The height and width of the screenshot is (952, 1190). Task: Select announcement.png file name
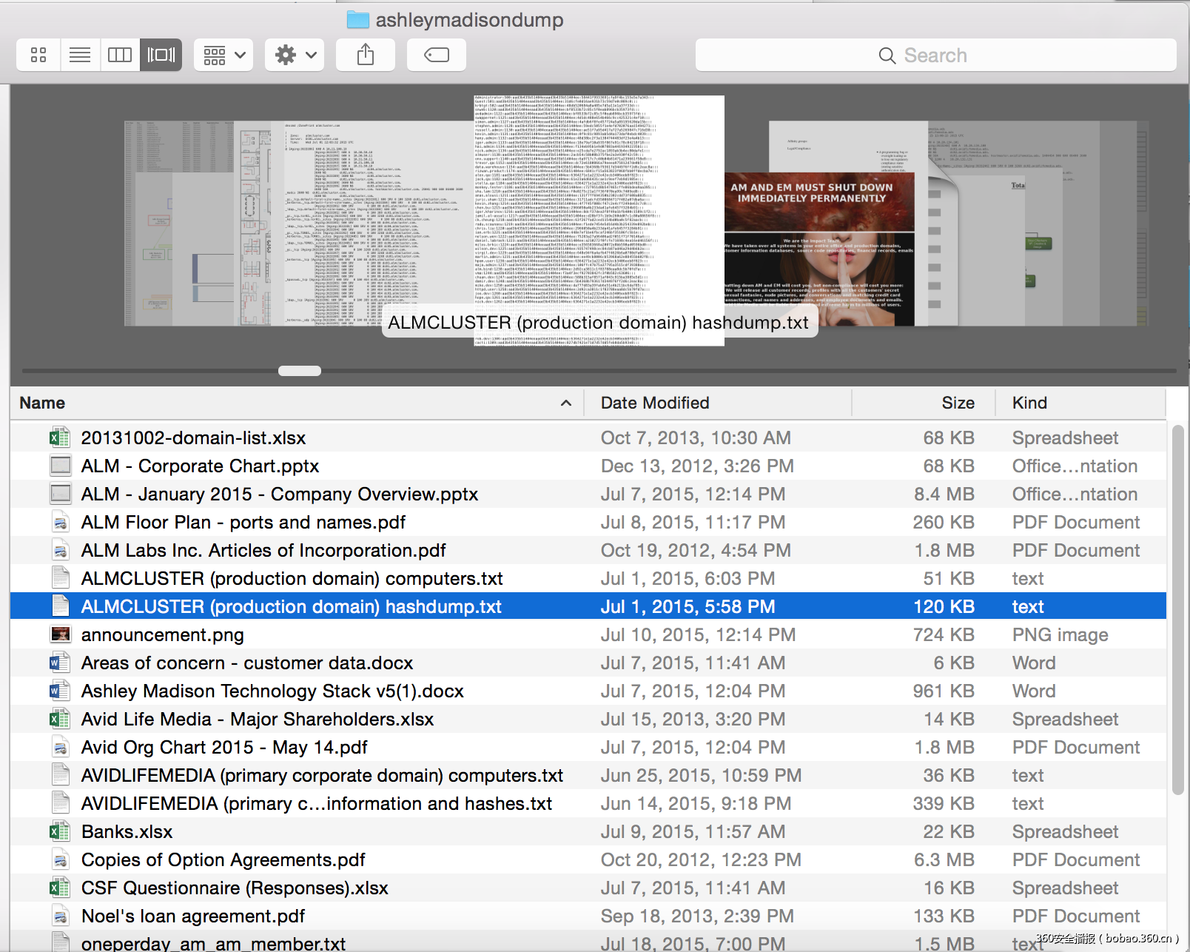point(162,634)
